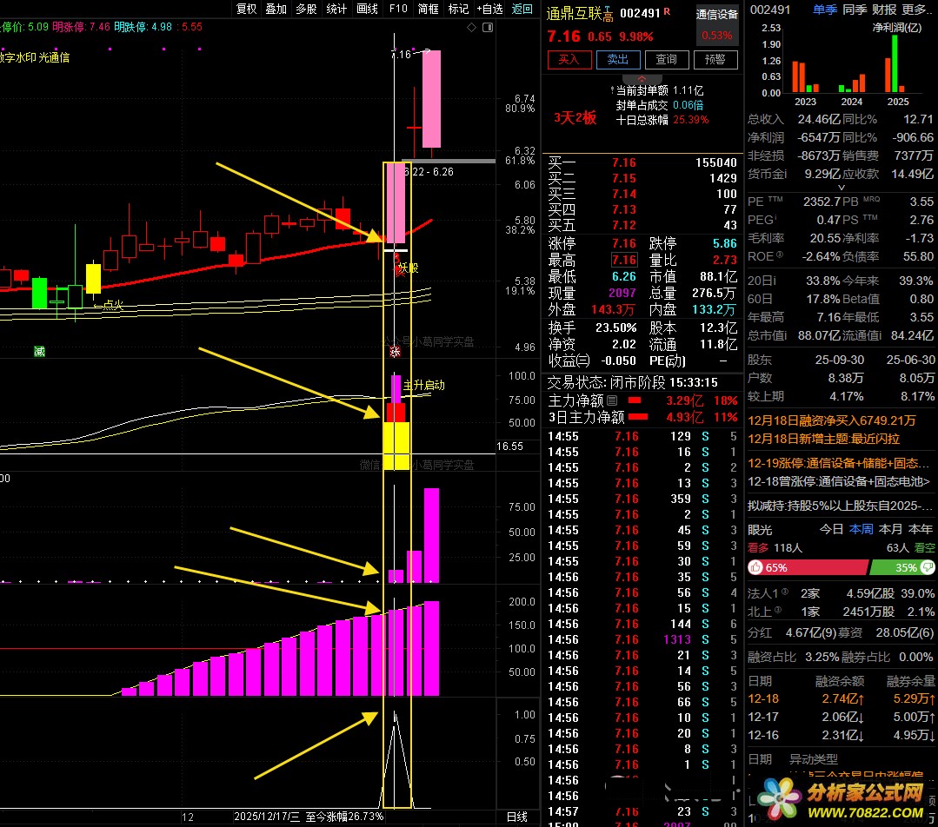
Task: Expand the financial data chevron below 货币金
Action: [x=842, y=188]
